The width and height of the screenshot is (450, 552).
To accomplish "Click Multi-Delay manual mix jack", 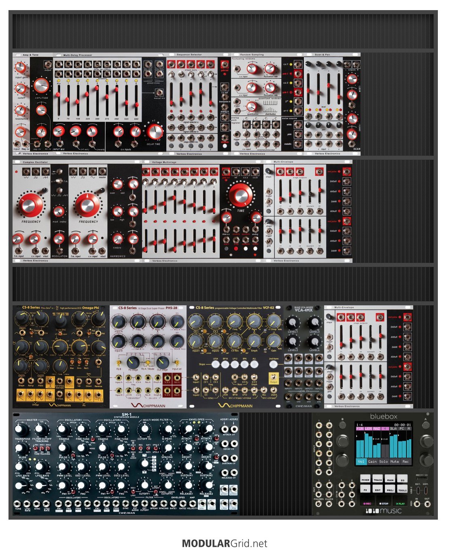I will pos(159,93).
